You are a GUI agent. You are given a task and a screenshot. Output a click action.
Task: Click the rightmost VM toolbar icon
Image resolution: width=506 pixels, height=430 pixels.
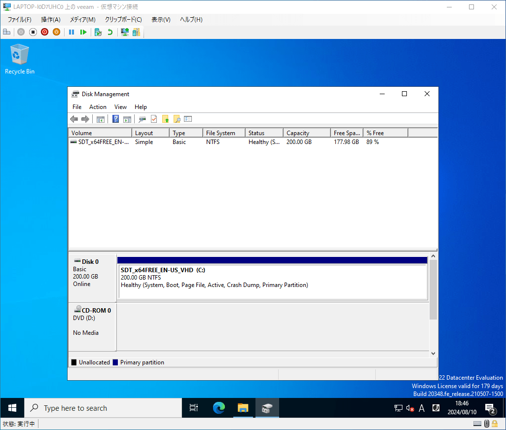(x=136, y=32)
